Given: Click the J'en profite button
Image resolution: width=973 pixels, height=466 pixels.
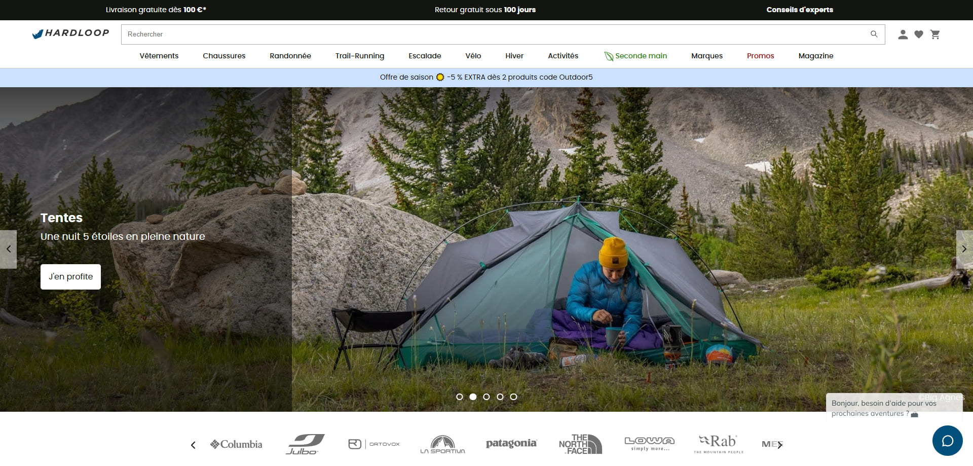Looking at the screenshot, I should tap(70, 277).
